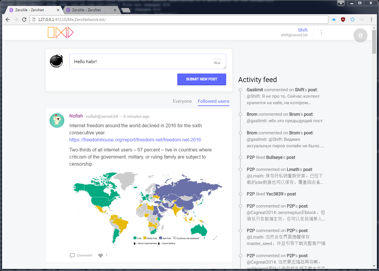Open Chrome's main menu
Screen dimensions: 379x271
(x=371, y=19)
